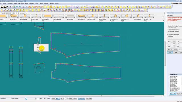Viewport: 182px width, 102px height.
Task: Select the Her Zaman Herkesine radio option
Action: (x=168, y=31)
